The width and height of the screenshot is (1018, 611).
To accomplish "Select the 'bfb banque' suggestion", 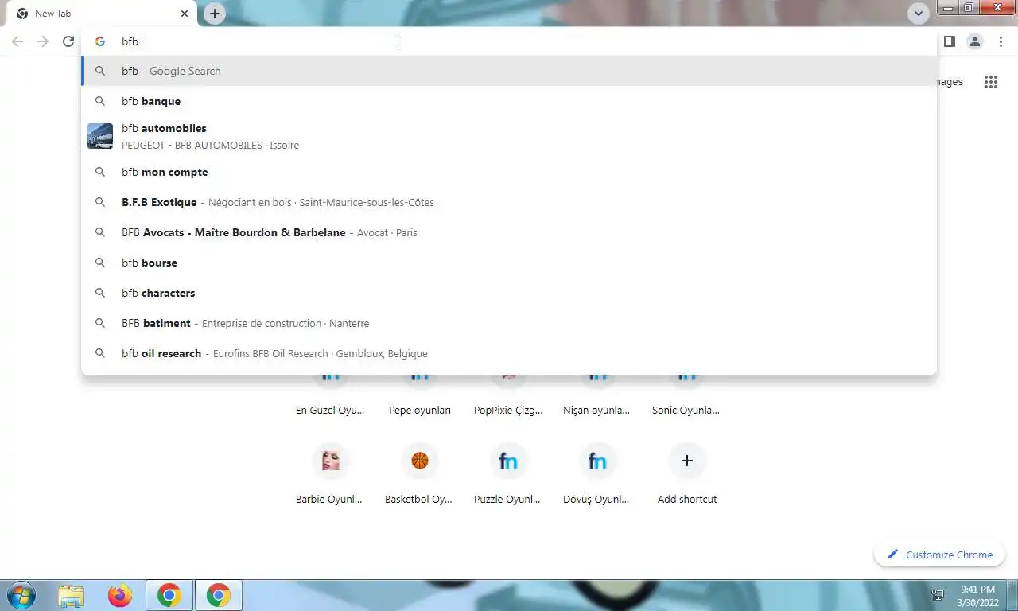I will (509, 101).
